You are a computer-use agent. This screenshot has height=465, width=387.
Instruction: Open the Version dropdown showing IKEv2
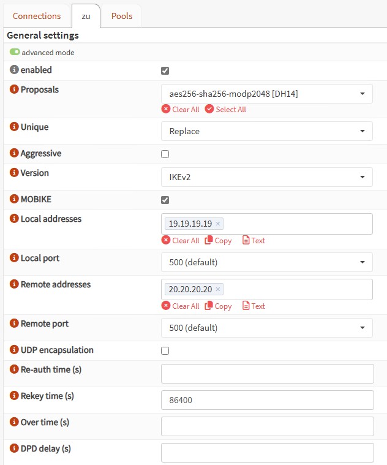tap(266, 177)
